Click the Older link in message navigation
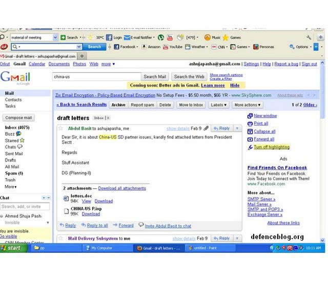 pos(310,105)
